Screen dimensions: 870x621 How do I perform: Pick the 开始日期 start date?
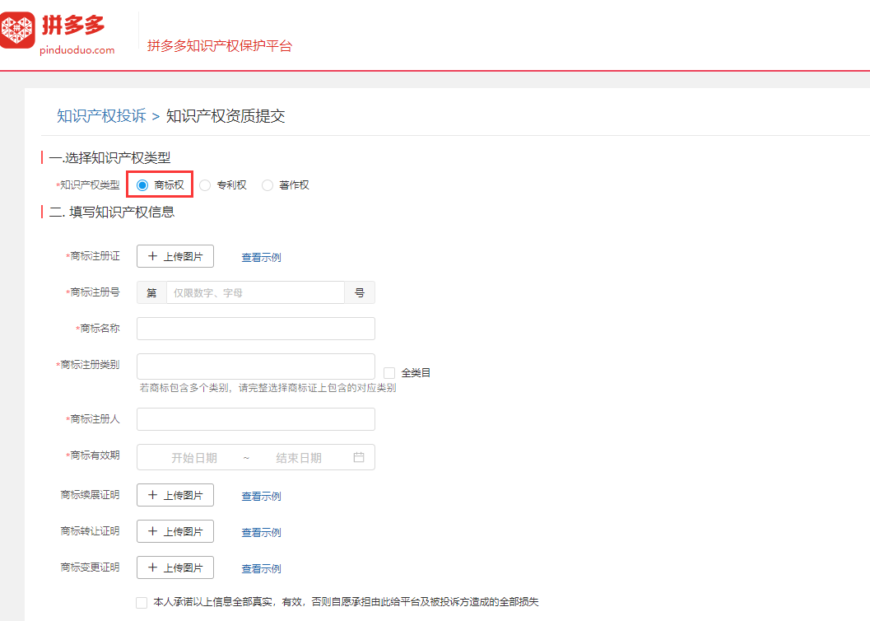click(x=194, y=458)
